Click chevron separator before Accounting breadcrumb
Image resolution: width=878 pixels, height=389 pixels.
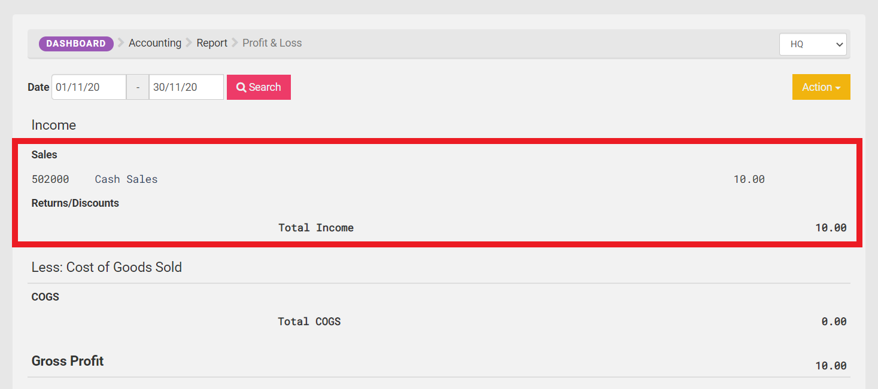pyautogui.click(x=121, y=43)
